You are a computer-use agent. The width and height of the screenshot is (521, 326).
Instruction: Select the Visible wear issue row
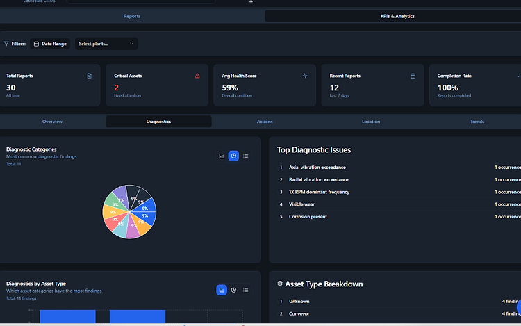point(399,204)
